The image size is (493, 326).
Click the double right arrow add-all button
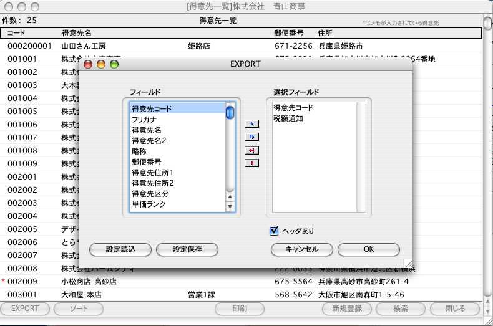pos(251,137)
